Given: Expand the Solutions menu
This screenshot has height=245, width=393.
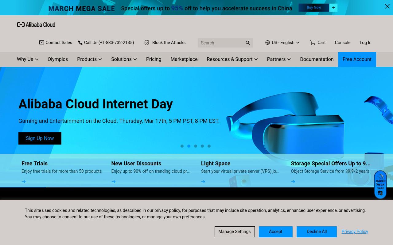Looking at the screenshot, I should pyautogui.click(x=124, y=59).
